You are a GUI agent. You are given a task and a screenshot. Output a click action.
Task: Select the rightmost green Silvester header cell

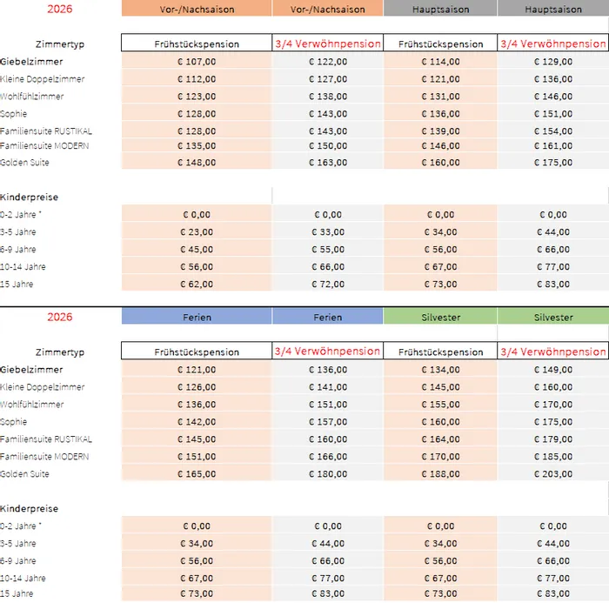click(552, 317)
